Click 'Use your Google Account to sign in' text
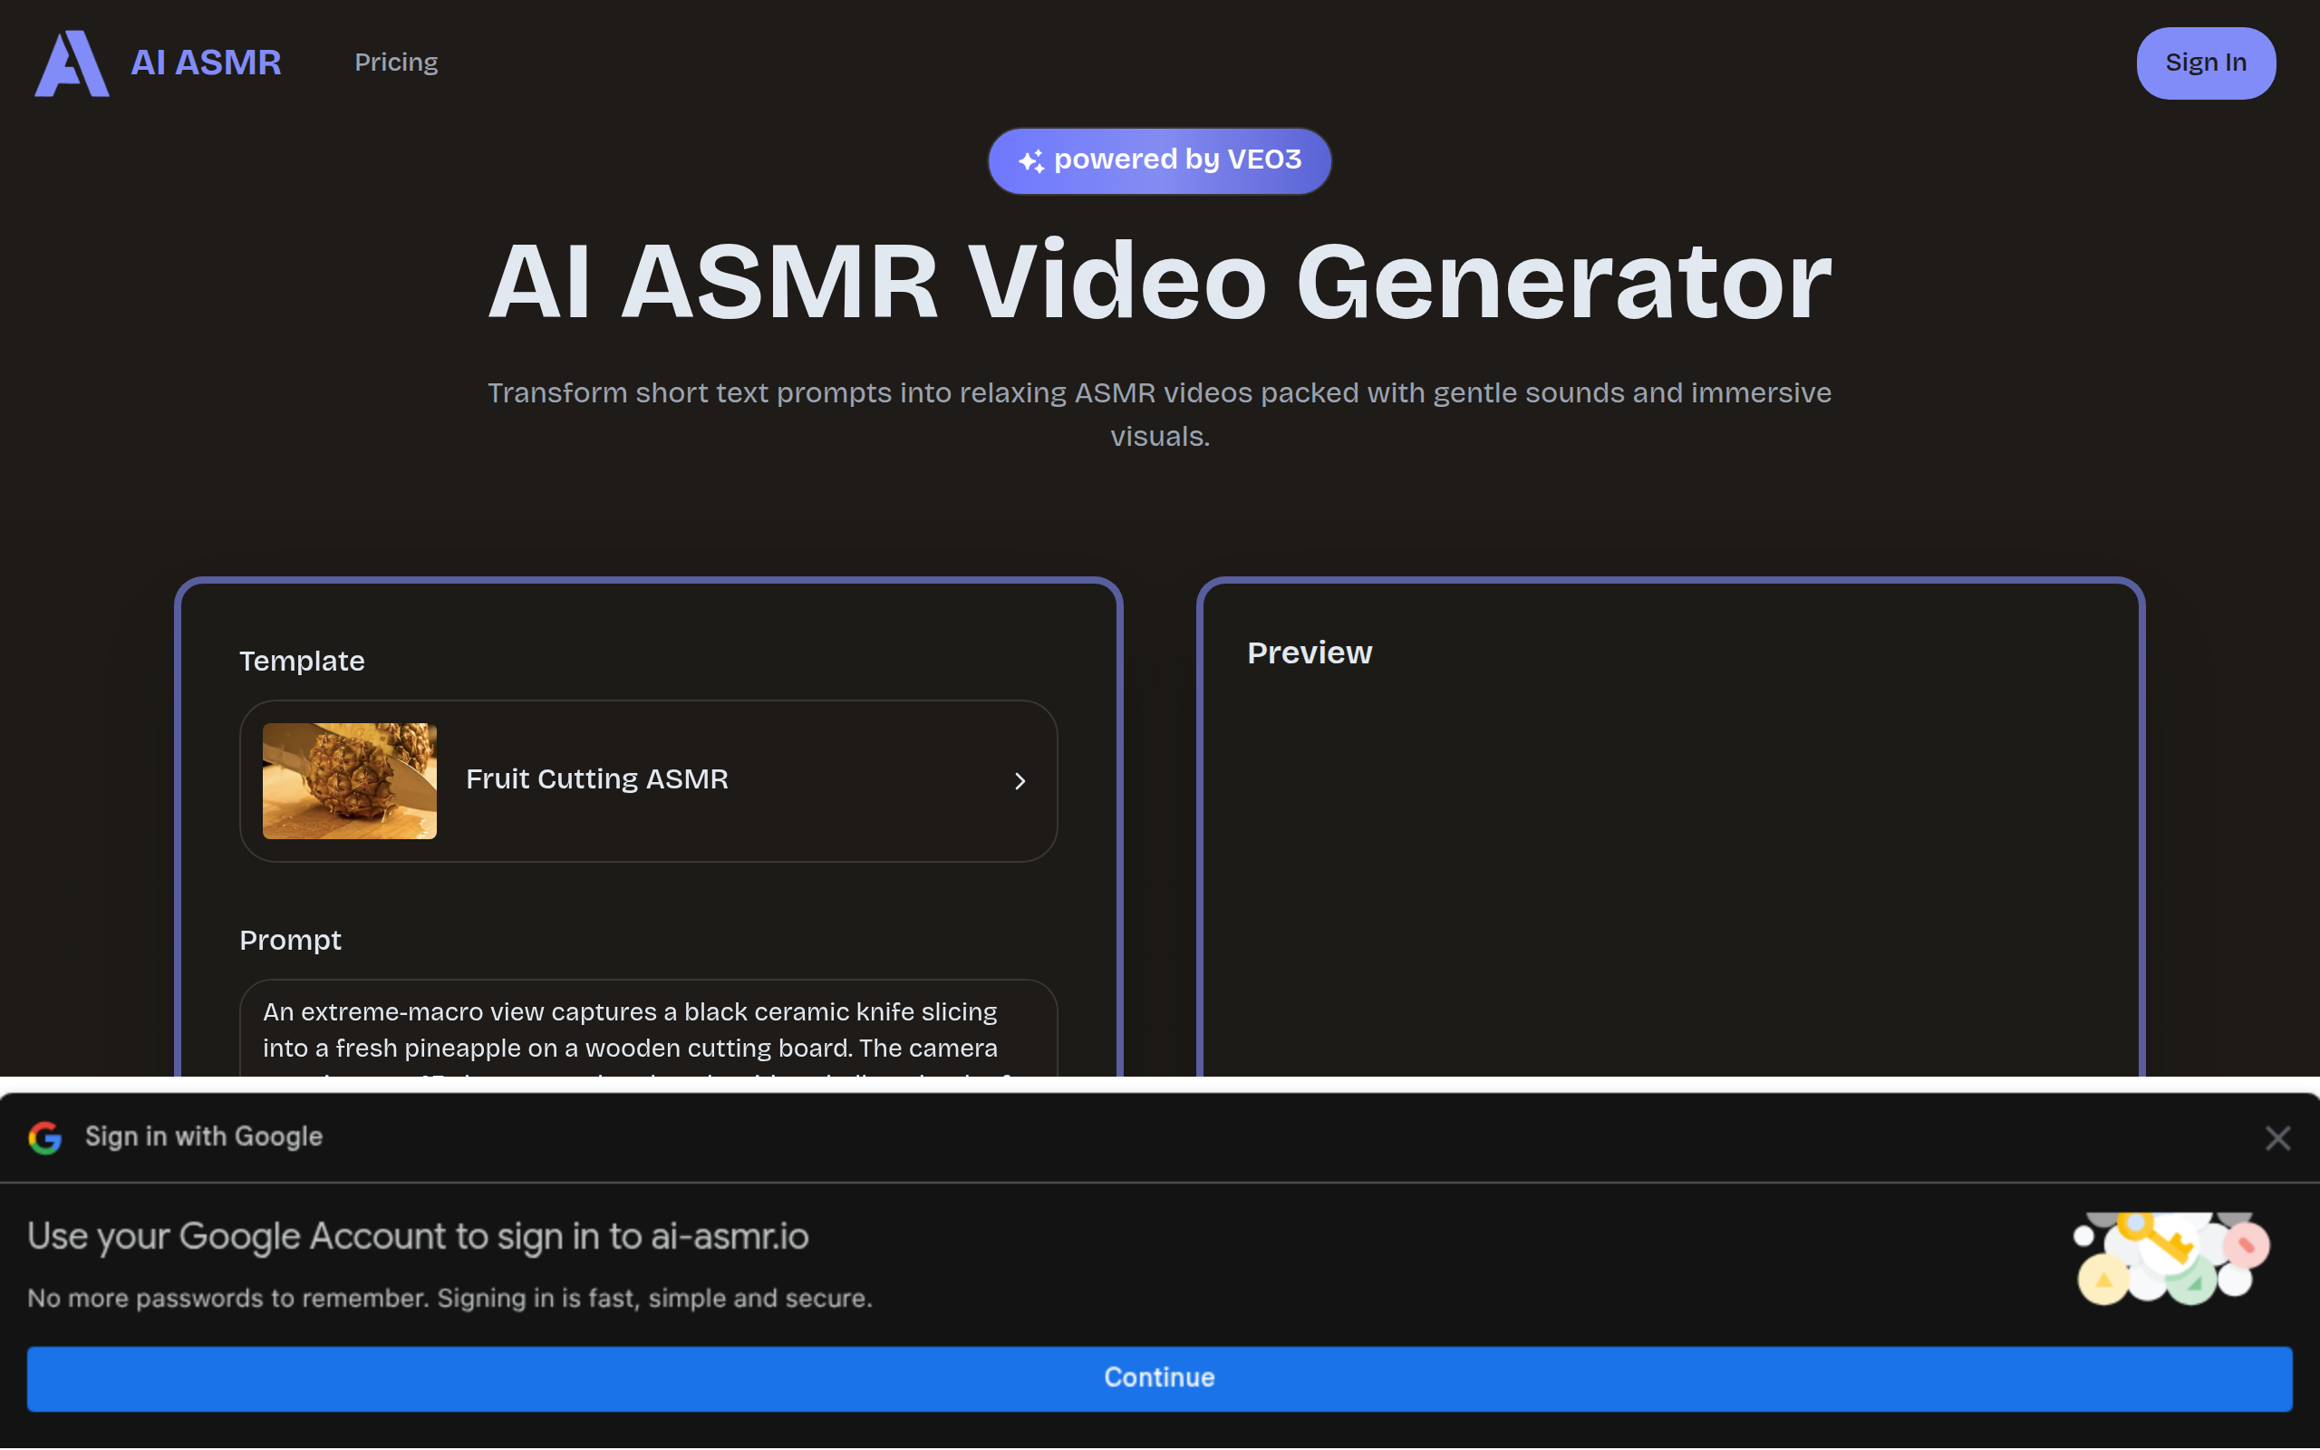 418,1235
